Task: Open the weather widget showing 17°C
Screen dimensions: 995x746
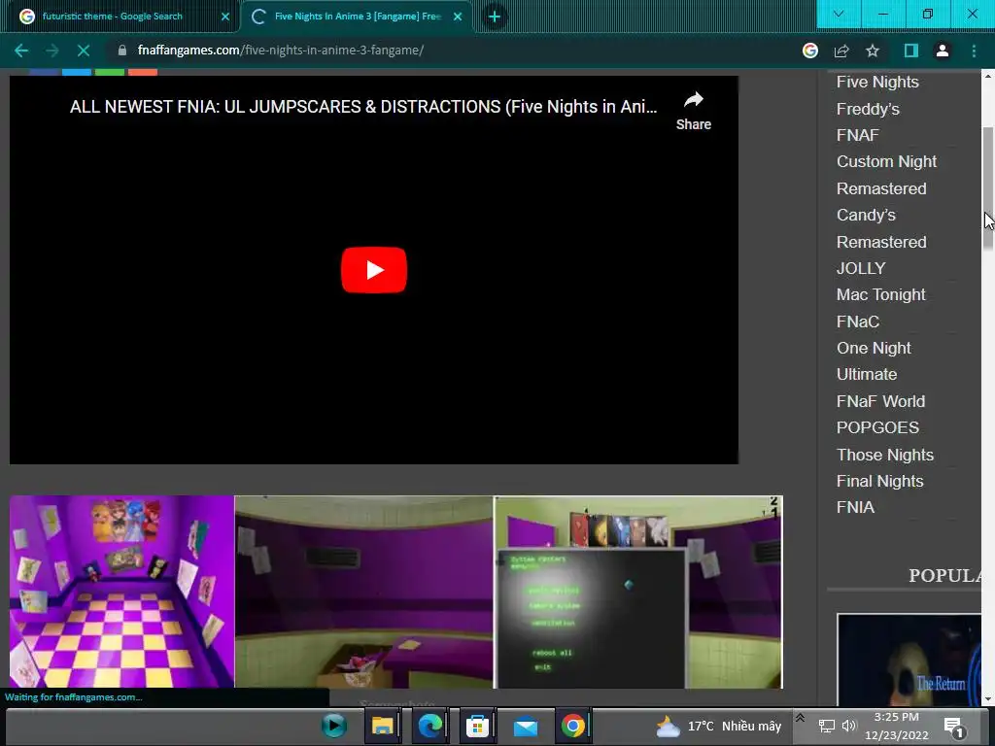Action: click(x=718, y=727)
